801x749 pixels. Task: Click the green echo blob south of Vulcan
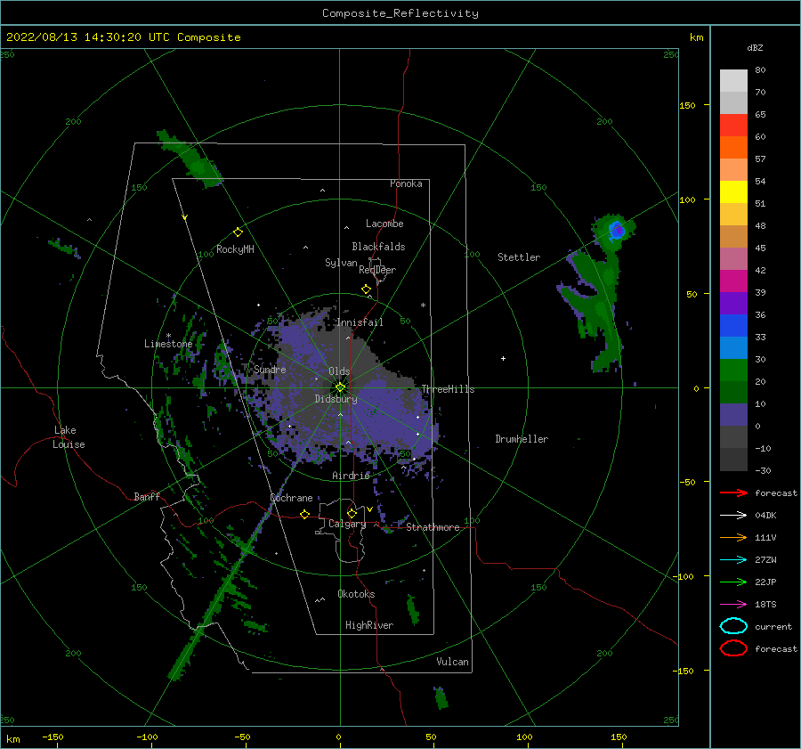(x=441, y=698)
